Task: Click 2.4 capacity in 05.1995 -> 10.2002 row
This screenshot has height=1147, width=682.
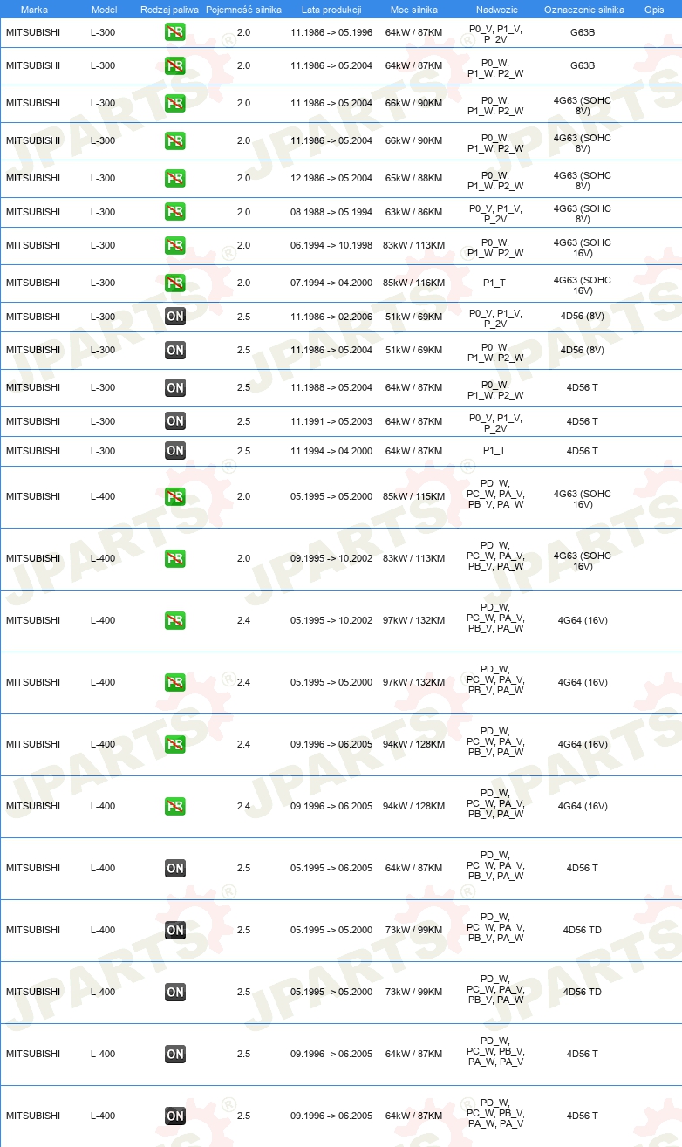Action: 243,620
